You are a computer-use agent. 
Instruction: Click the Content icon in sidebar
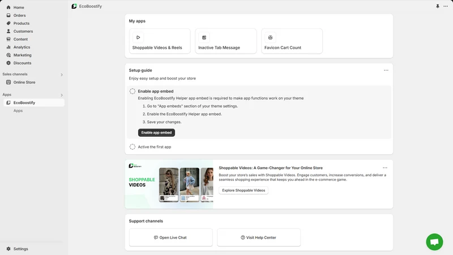(x=8, y=39)
